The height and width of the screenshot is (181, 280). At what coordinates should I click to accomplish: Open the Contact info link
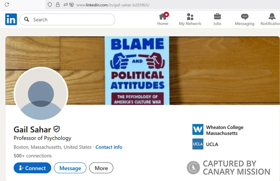click(x=109, y=147)
